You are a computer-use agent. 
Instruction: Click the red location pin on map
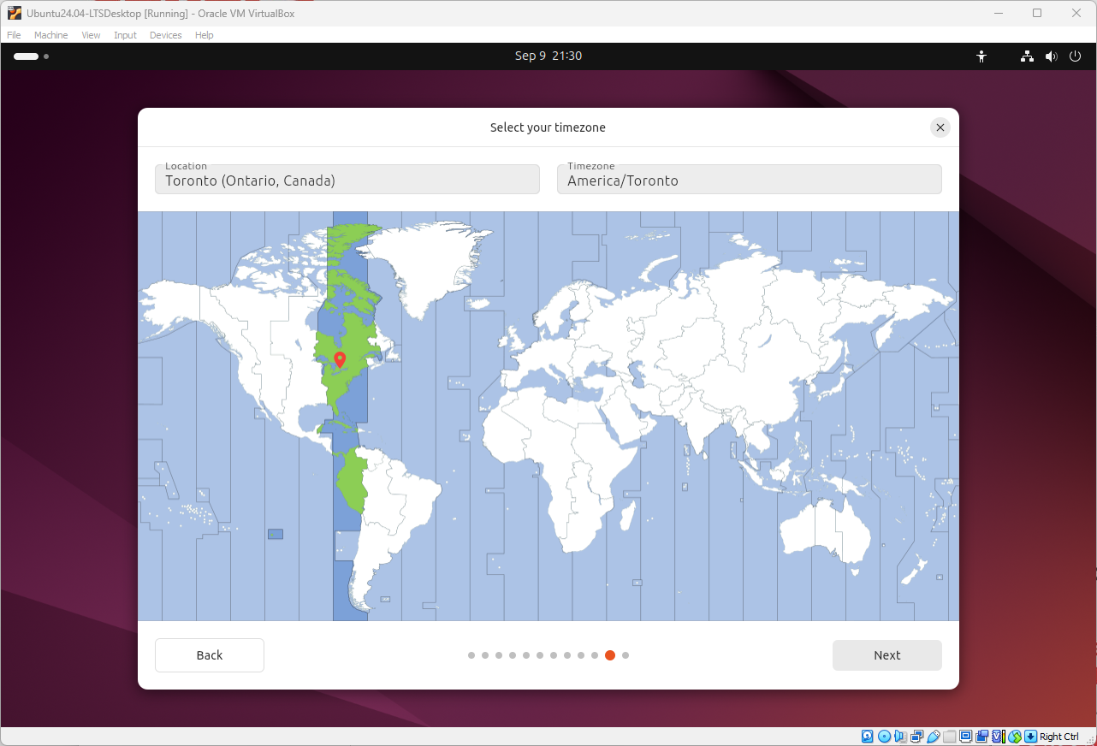[340, 359]
